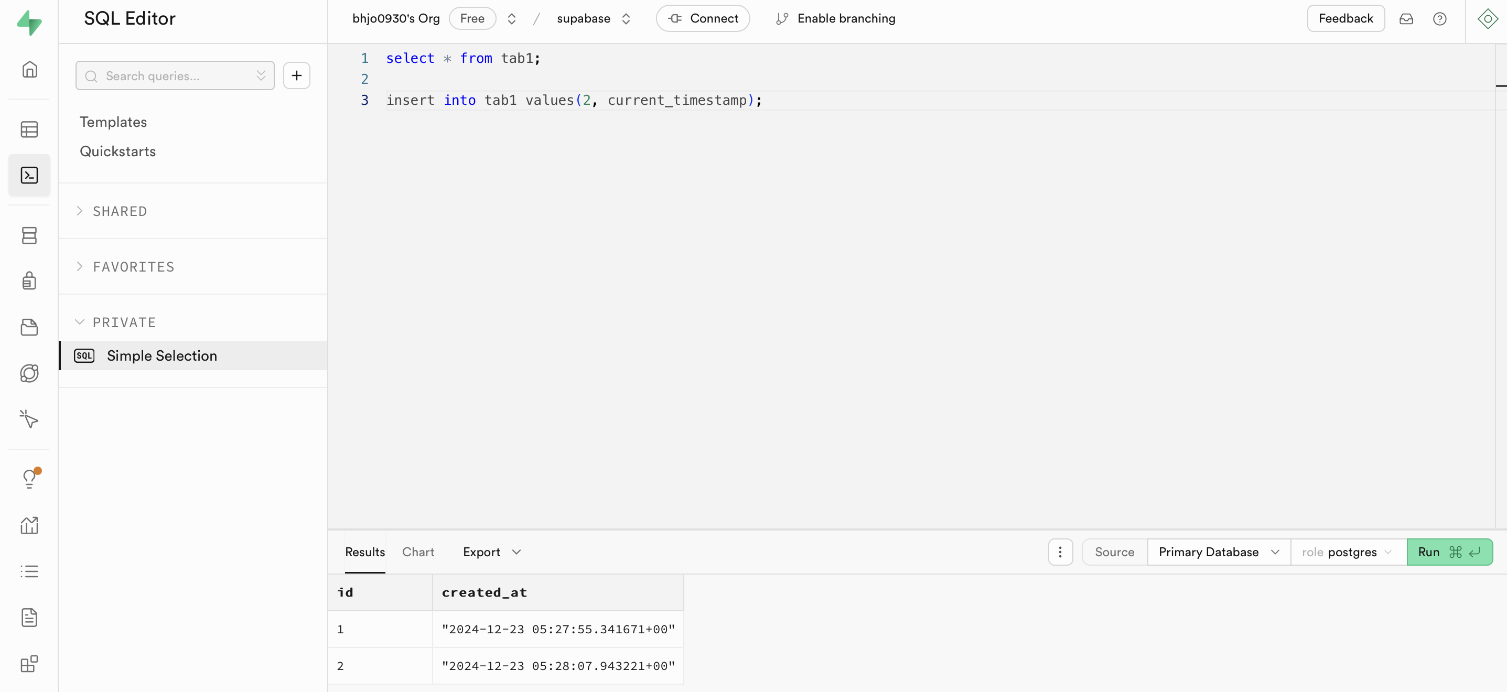
Task: Open the Storage sidebar icon
Action: (29, 327)
